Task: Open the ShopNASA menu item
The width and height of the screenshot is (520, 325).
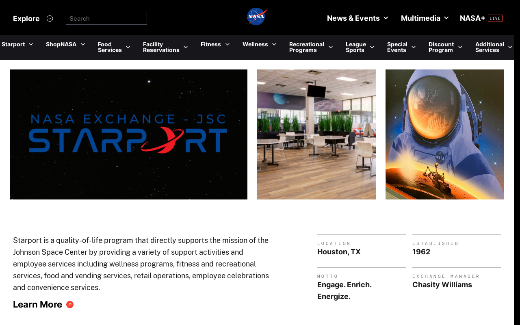Action: [x=61, y=44]
